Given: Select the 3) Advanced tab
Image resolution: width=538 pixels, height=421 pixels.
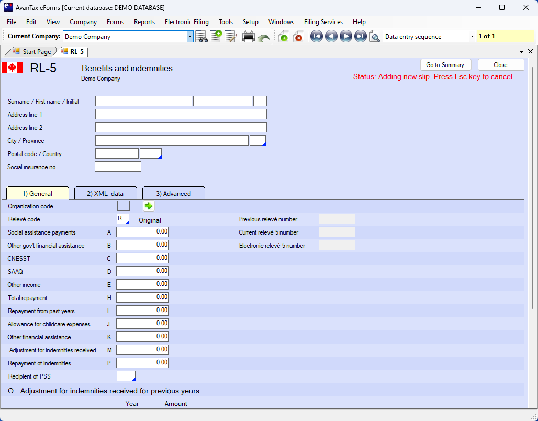Looking at the screenshot, I should (x=173, y=193).
